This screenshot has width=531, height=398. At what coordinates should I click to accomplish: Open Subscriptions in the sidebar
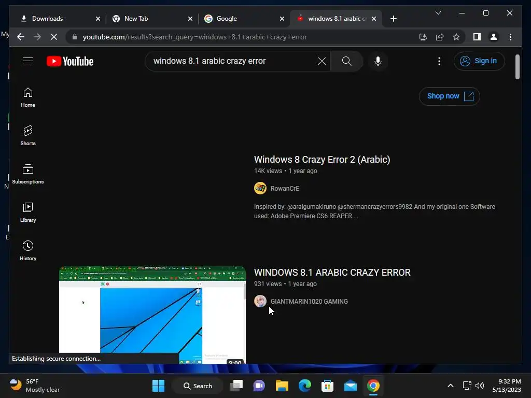tap(28, 174)
